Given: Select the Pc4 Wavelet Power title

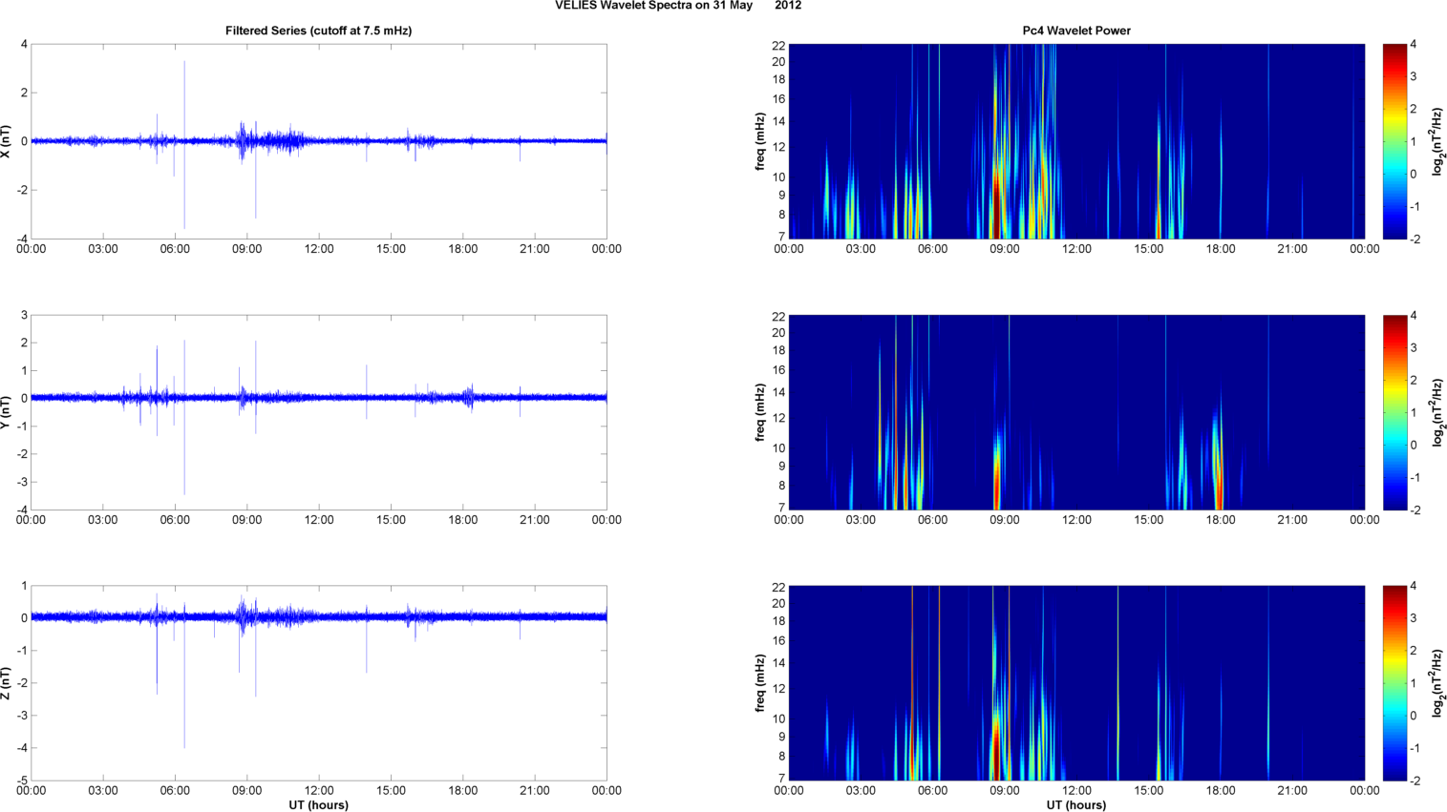Looking at the screenshot, I should (x=1075, y=31).
